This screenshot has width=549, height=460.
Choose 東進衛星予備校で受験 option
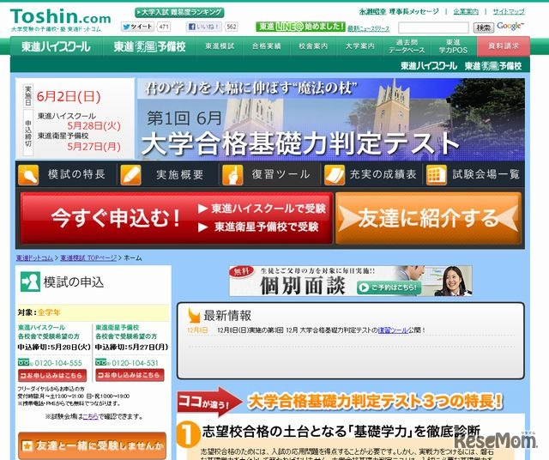(x=258, y=227)
